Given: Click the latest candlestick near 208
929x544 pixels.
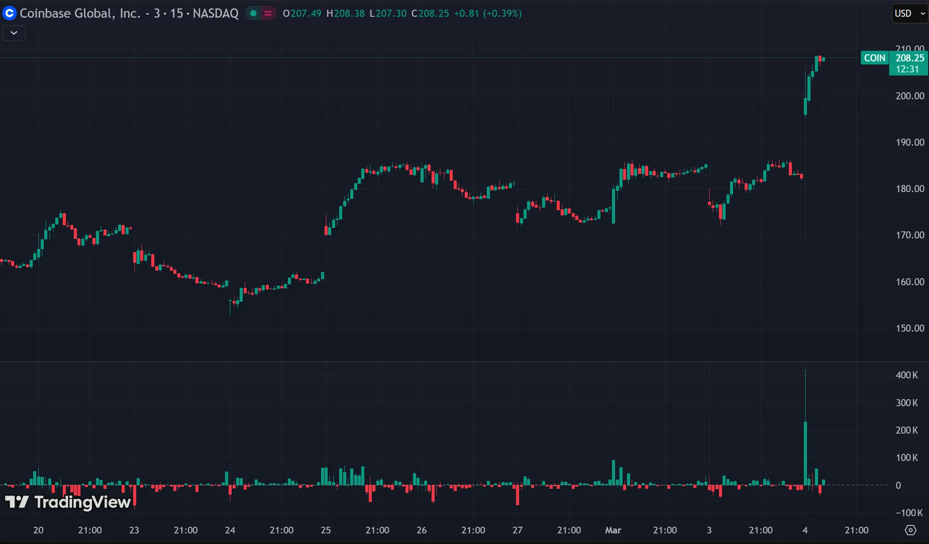Looking at the screenshot, I should pyautogui.click(x=823, y=59).
